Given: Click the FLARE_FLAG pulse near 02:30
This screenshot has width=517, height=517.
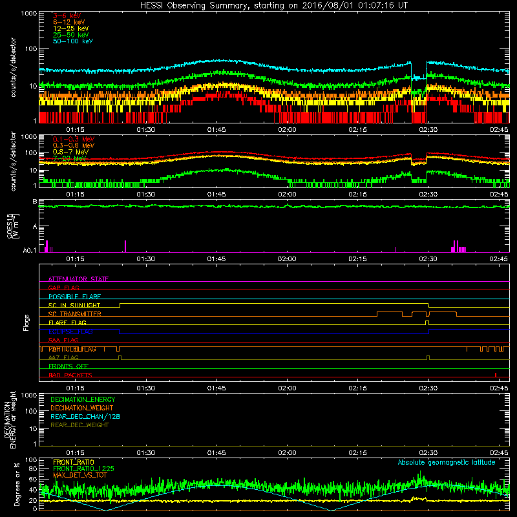Looking at the screenshot, I should (x=427, y=322).
